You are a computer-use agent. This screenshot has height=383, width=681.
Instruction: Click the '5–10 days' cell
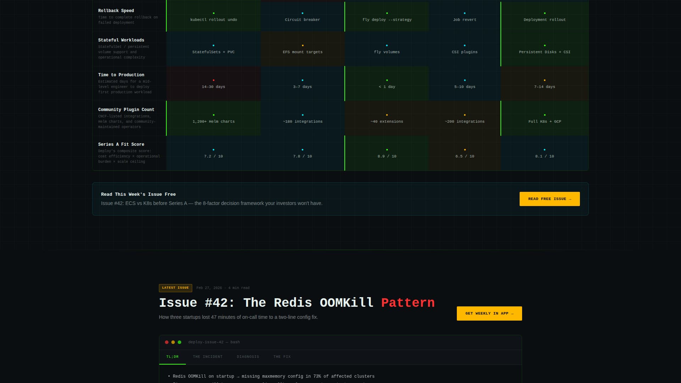(465, 84)
